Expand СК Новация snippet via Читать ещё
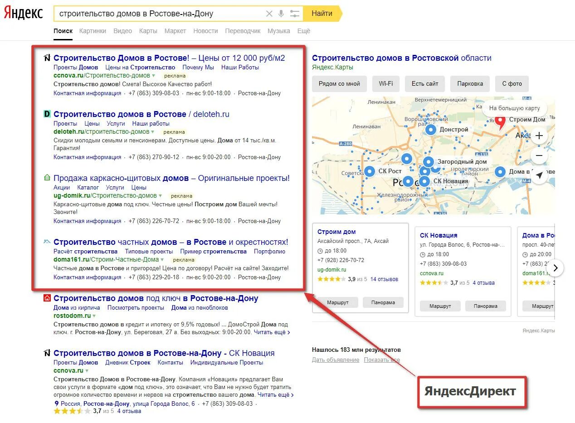The height and width of the screenshot is (423, 575). (276, 395)
